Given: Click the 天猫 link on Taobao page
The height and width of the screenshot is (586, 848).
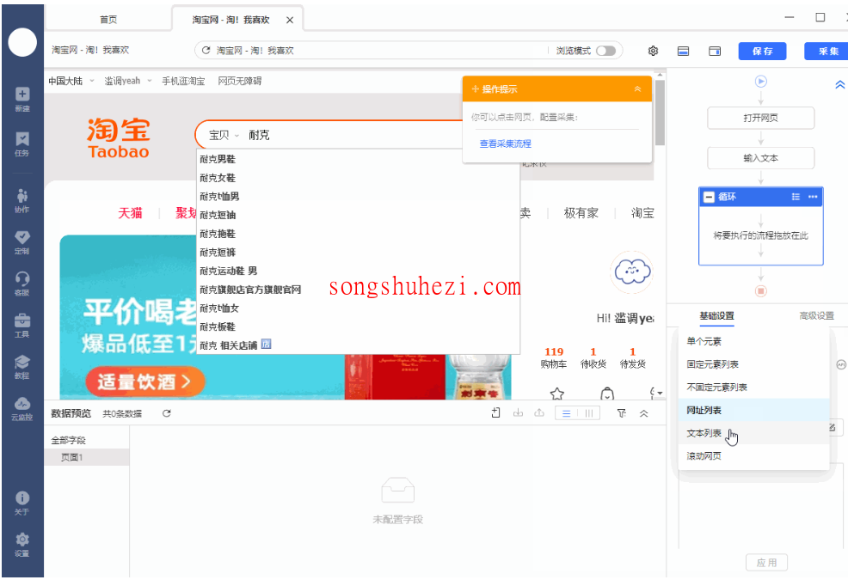Looking at the screenshot, I should [130, 213].
